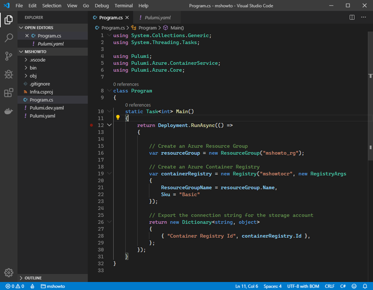Image resolution: width=373 pixels, height=290 pixels.
Task: Open the Source Control view
Action: (8, 56)
